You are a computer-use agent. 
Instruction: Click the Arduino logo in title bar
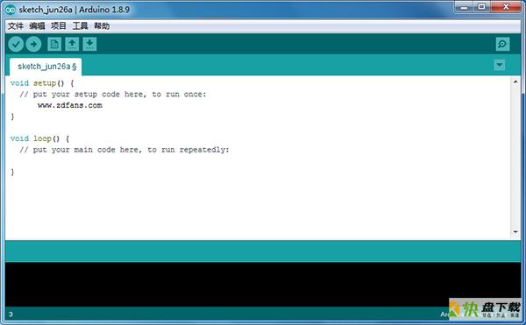[11, 10]
